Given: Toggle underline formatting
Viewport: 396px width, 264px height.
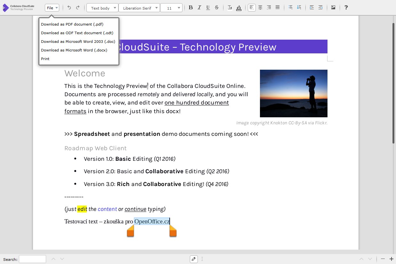Looking at the screenshot, I should click(x=208, y=8).
